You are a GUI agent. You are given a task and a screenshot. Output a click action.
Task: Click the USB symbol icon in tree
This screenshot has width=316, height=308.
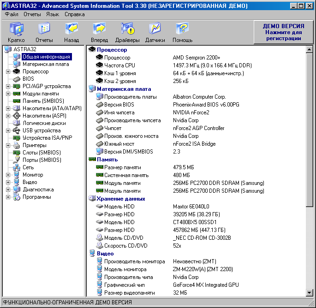point(17,130)
